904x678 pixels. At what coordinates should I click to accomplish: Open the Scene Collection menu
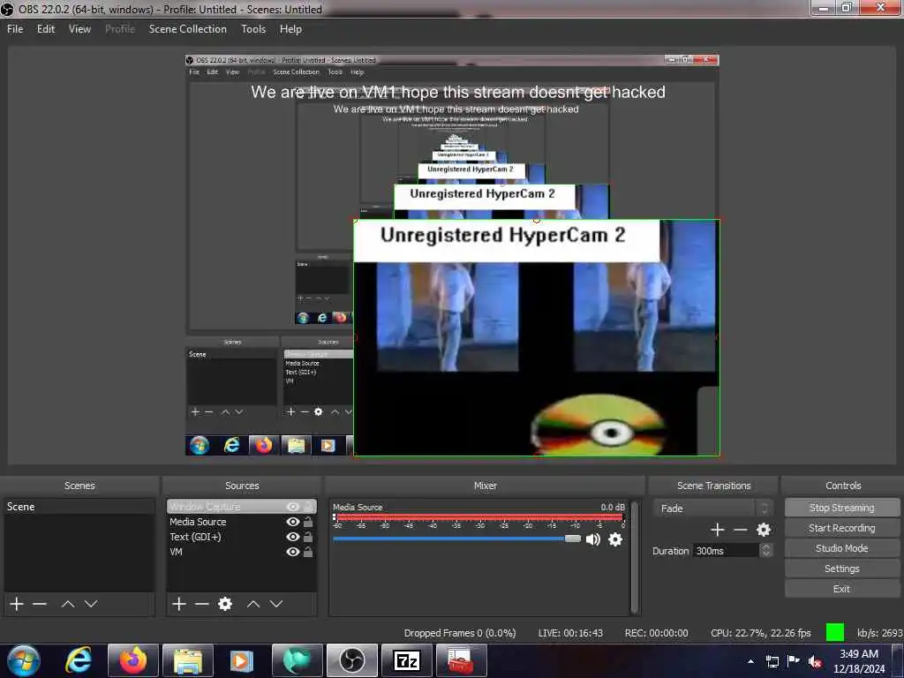click(x=188, y=29)
